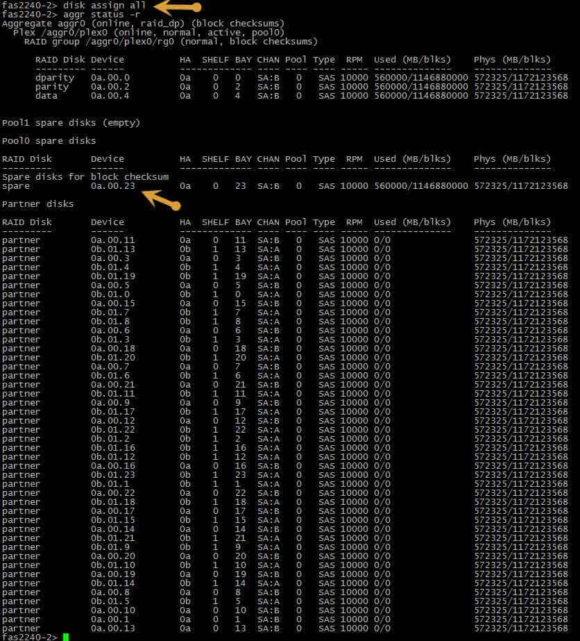Viewport: 580px width, 641px height.
Task: Click partner device "0b.01.8"
Action: coord(110,322)
